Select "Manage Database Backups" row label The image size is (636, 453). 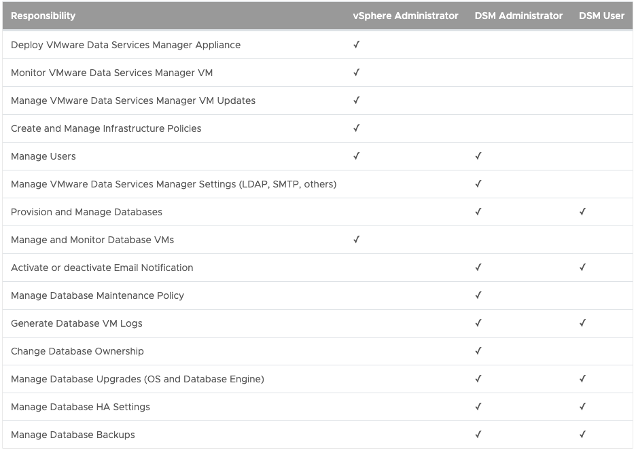coord(73,435)
